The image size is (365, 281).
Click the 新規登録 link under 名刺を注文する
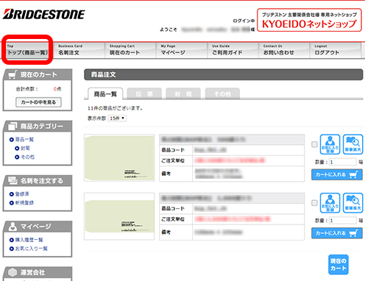coord(24,203)
